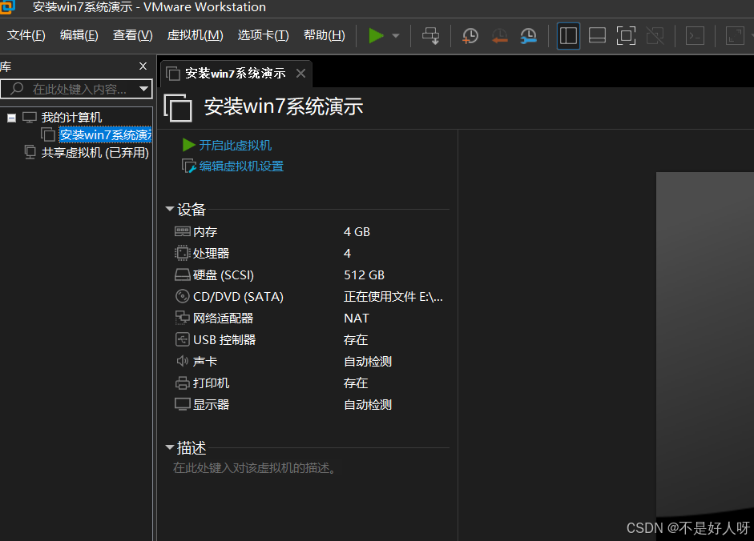Click the VM icon beside the page title
This screenshot has height=541, width=754.
178,107
